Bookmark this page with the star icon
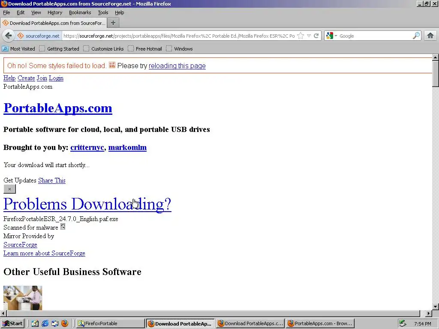Screen dimensions: 439x329 [301, 36]
